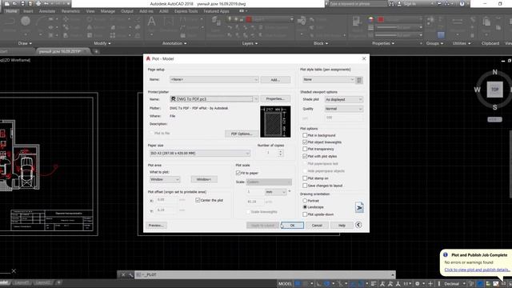Switch to the View ribbon tab
Image resolution: width=512 pixels, height=288 pixels.
click(90, 11)
